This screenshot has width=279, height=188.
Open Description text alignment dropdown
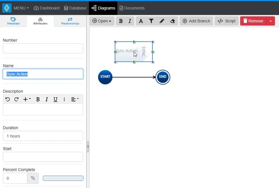click(75, 99)
